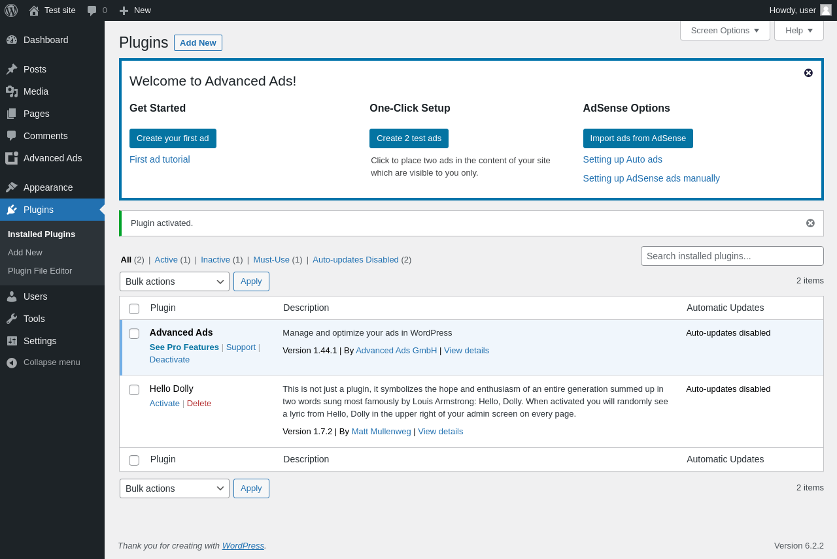
Task: Click the Media library icon
Action: tap(12, 91)
